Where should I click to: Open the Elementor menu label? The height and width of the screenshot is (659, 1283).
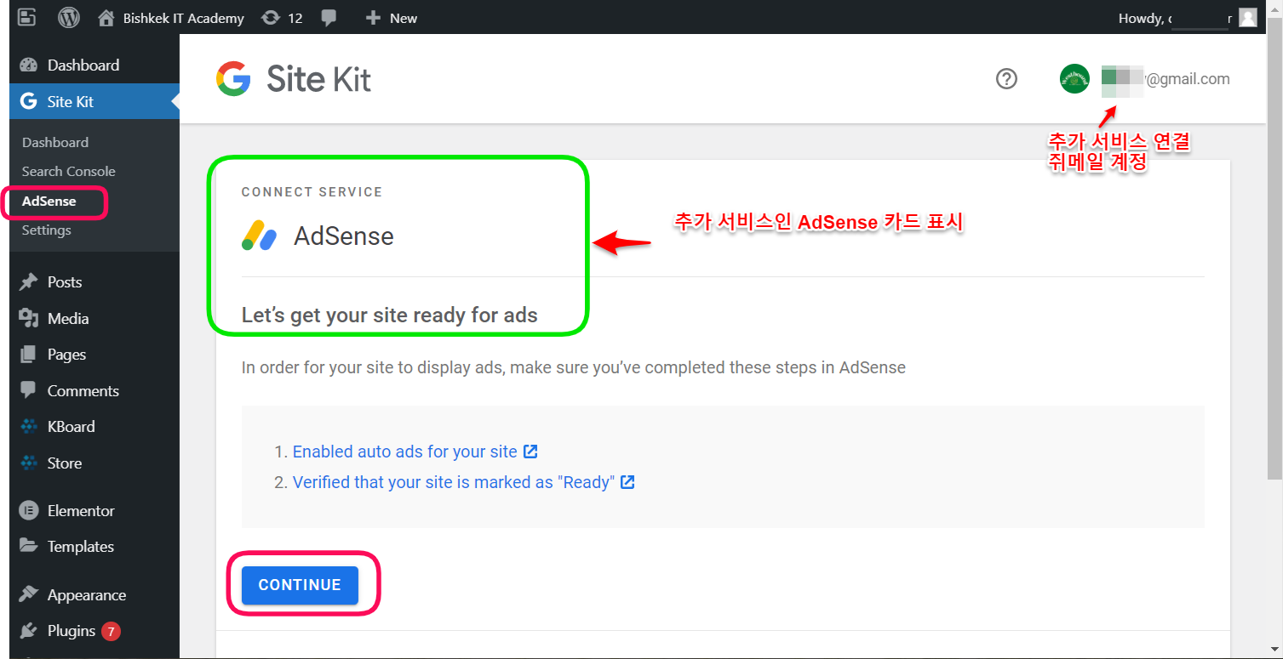click(81, 511)
